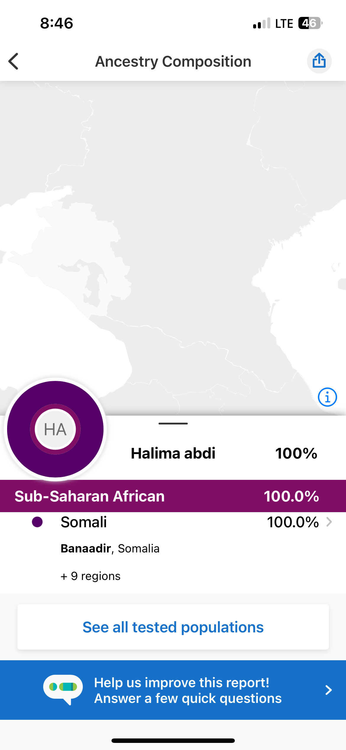Open Help us improve this report banner

point(173,690)
